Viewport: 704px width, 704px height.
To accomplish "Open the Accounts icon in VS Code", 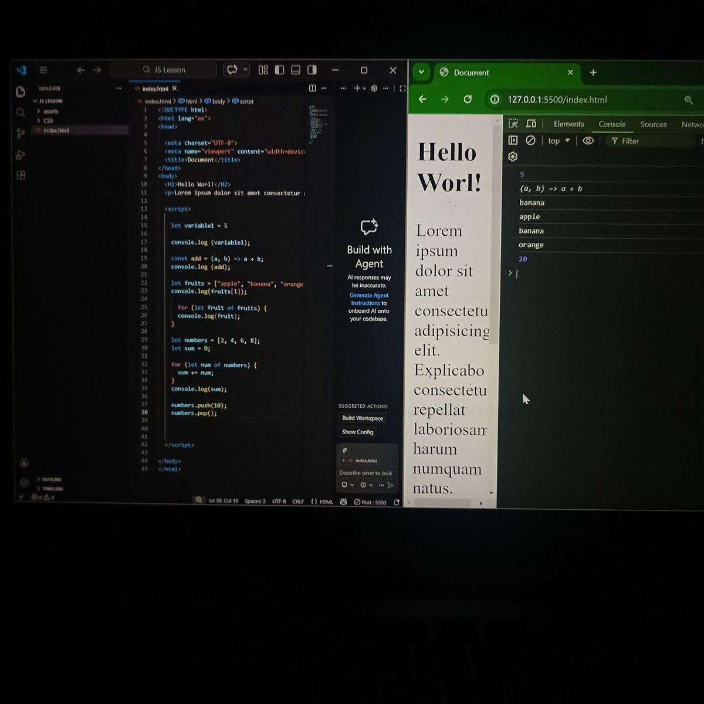I will [24, 463].
